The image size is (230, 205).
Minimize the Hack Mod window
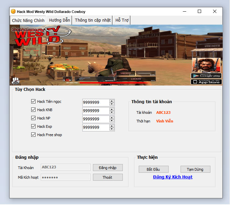coord(185,11)
